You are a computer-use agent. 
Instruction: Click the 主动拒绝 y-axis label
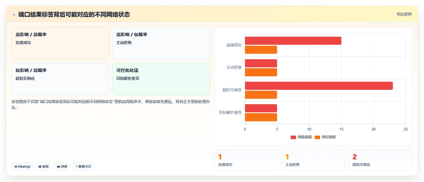234,68
